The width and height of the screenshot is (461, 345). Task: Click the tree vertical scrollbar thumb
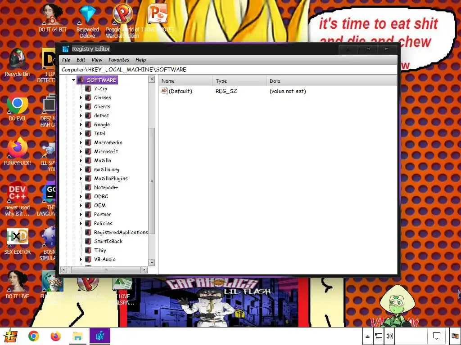152,181
